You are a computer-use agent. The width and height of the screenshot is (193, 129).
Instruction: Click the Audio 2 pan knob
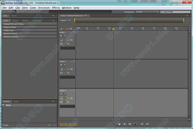click(x=64, y=73)
